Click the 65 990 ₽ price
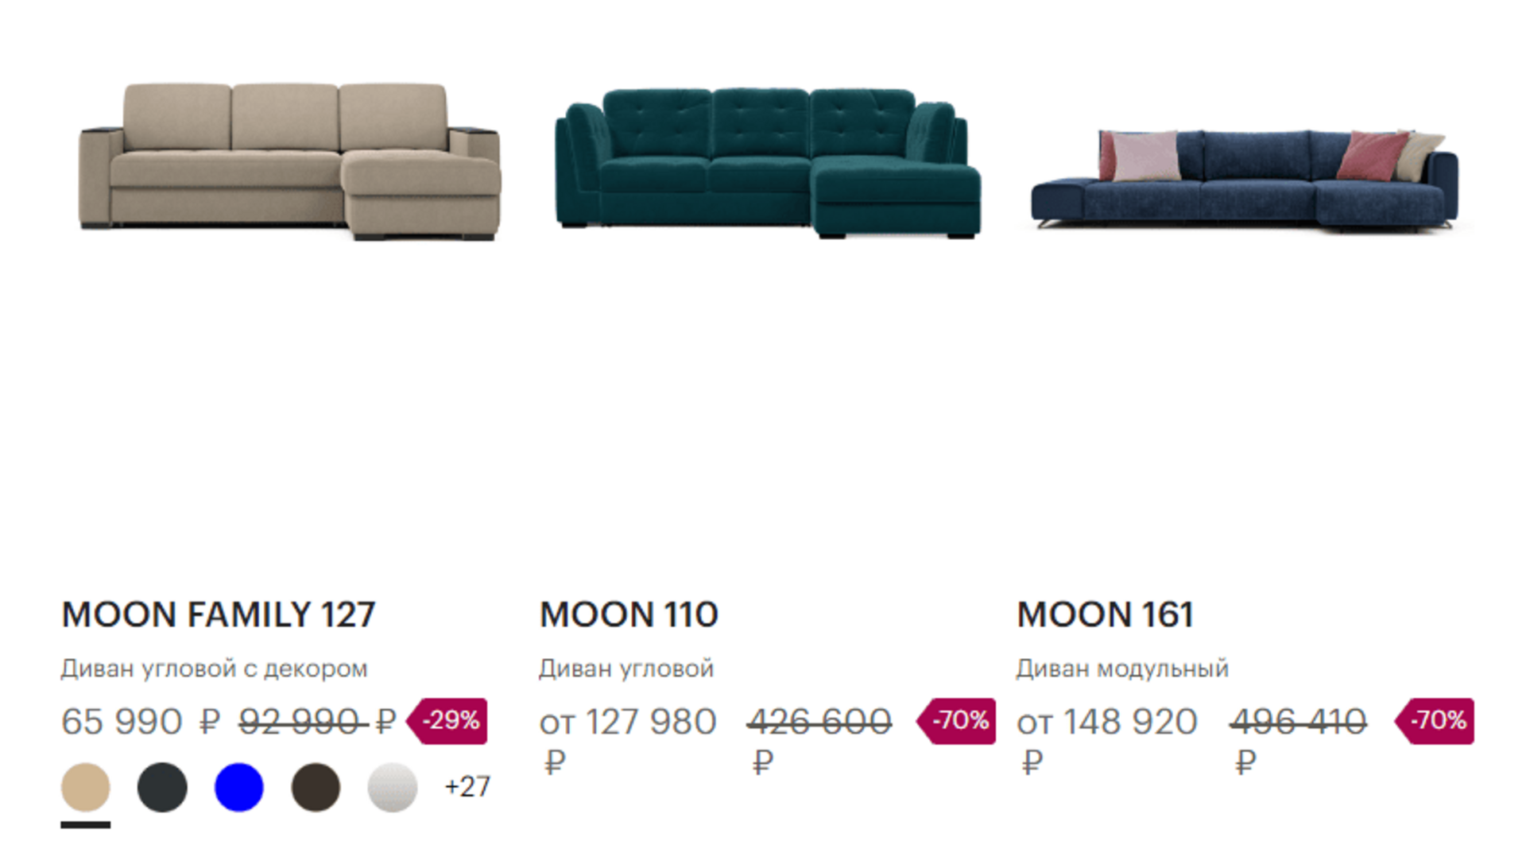1526x841 pixels. click(x=140, y=722)
